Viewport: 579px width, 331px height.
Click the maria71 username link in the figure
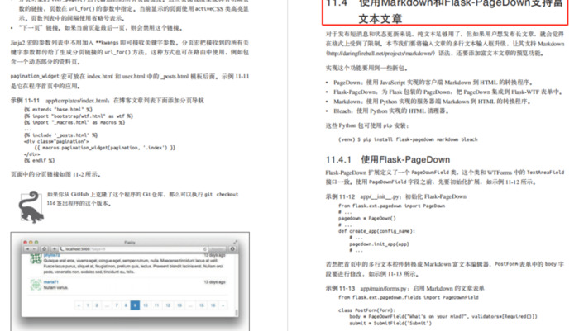(x=51, y=282)
